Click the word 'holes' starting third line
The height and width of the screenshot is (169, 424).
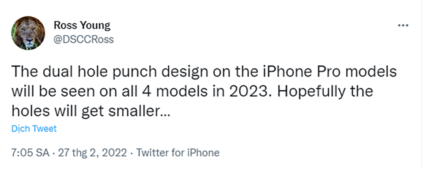click(30, 111)
